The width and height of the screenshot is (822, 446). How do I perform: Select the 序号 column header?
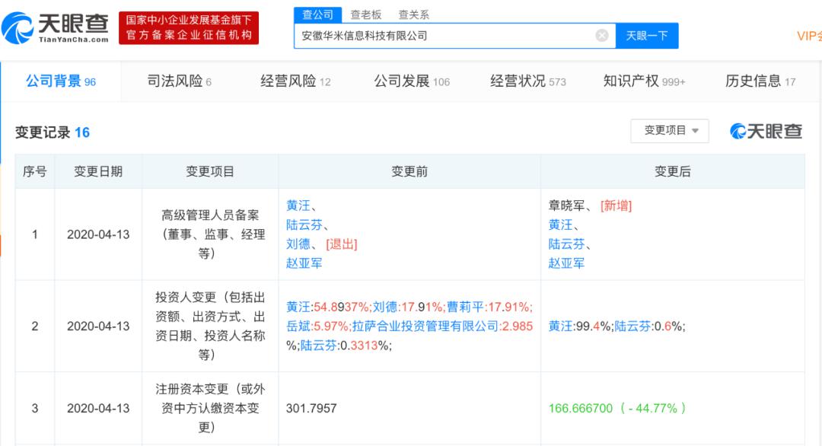pyautogui.click(x=34, y=171)
